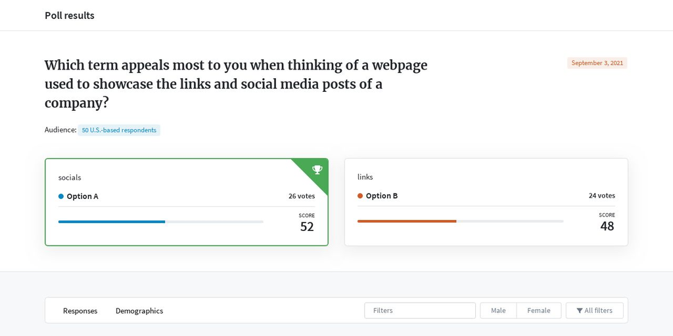Viewport: 673px width, 336px height.
Task: Click the blue Option A progress bar
Action: (x=161, y=222)
